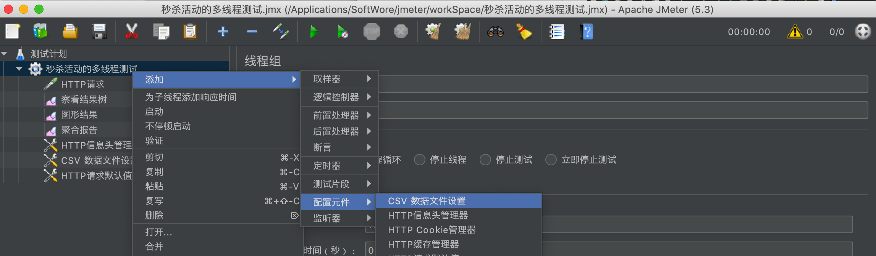Click the Cut scissors icon
Viewport: 876px width, 256px height.
(x=131, y=31)
